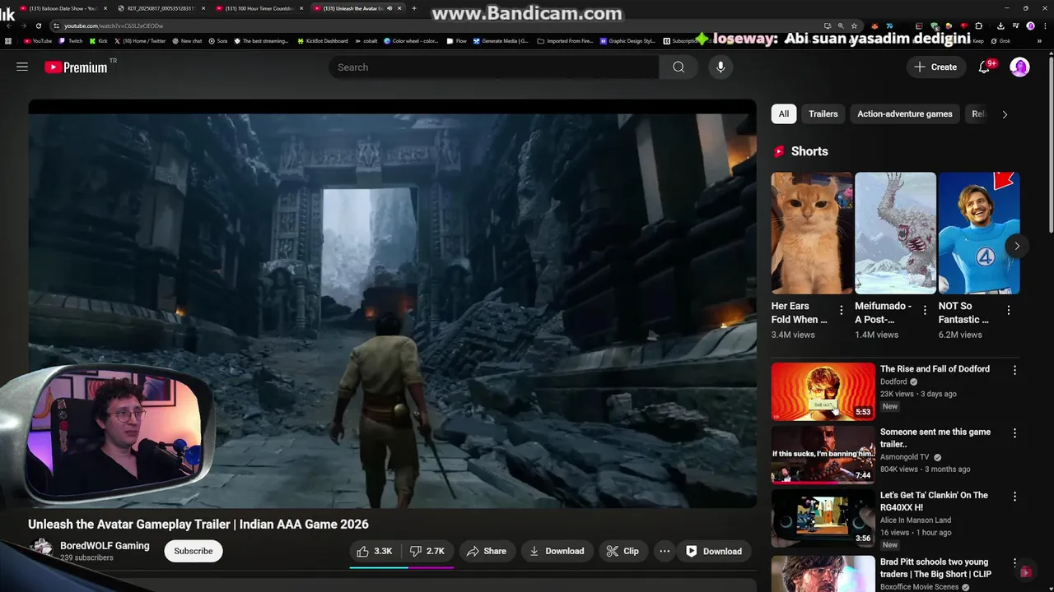Image resolution: width=1054 pixels, height=592 pixels.
Task: Open BoredWOLF Gaming channel avatar
Action: coord(41,550)
